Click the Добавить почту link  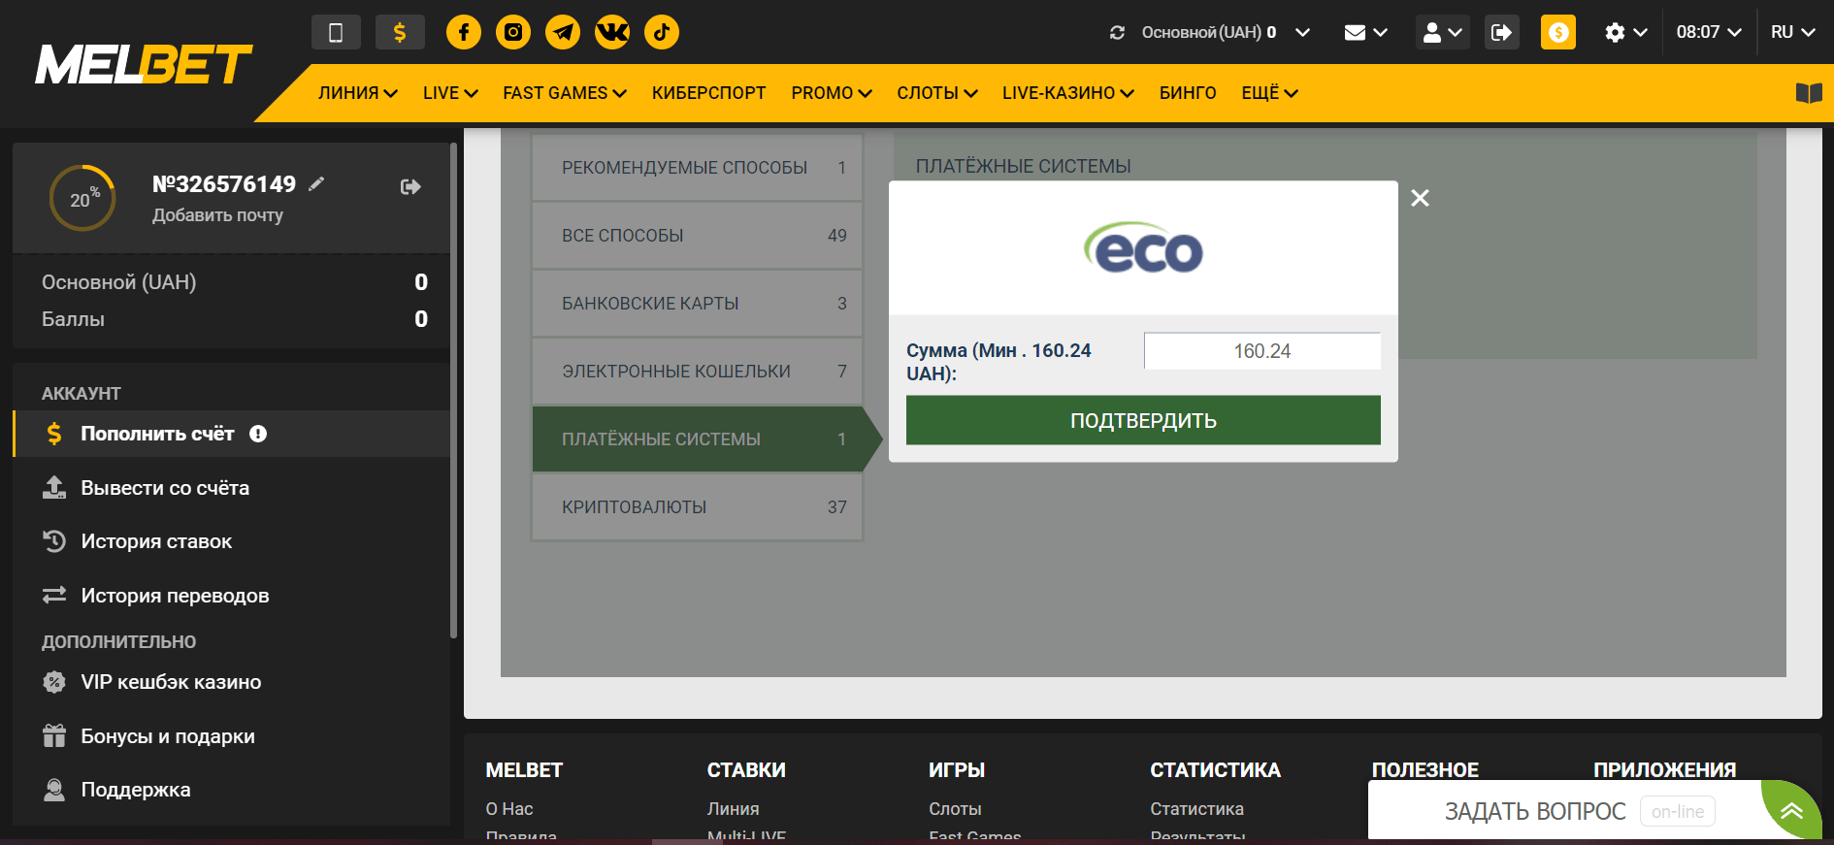tap(217, 215)
